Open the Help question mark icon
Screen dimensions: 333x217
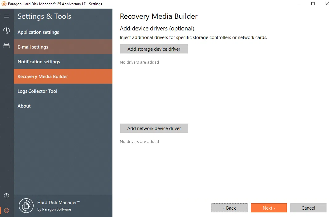tap(6, 196)
